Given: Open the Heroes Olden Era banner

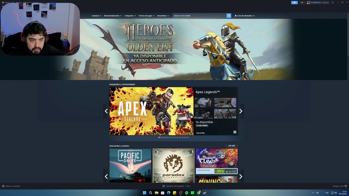Looking at the screenshot, I should tap(174, 49).
